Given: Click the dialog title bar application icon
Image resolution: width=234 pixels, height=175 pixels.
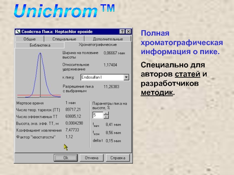Looking at the screenshot, I should (18, 32).
